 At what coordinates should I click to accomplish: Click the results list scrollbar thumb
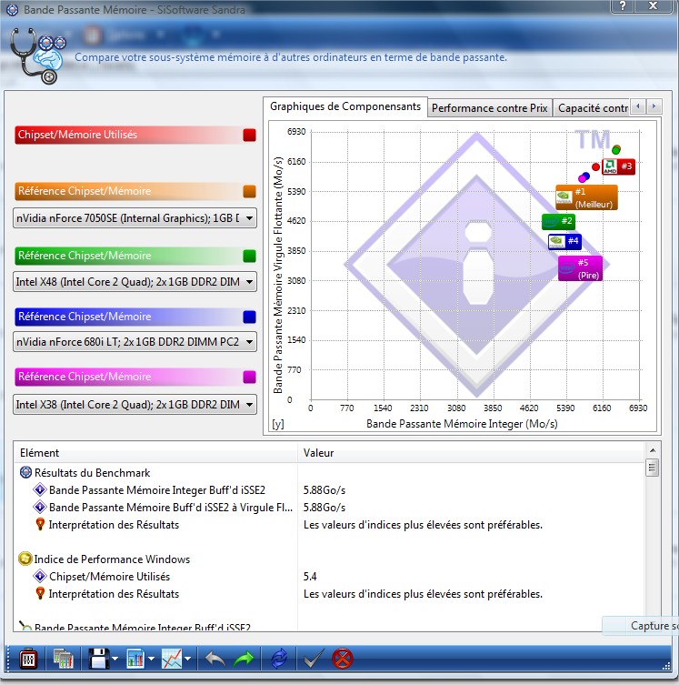click(653, 468)
